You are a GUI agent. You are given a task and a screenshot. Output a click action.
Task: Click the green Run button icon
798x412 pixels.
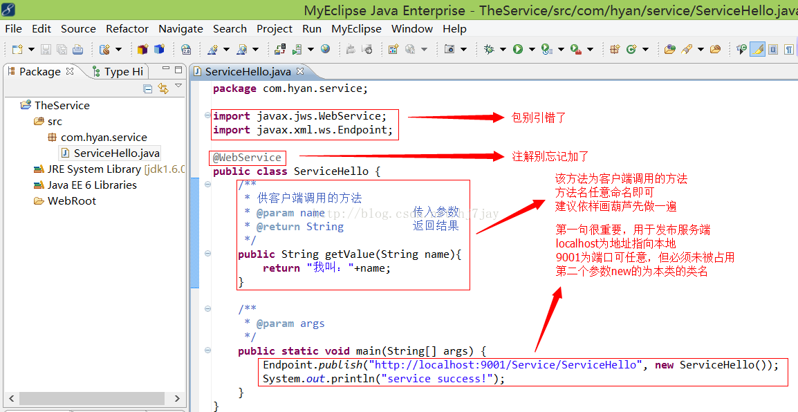pos(518,49)
